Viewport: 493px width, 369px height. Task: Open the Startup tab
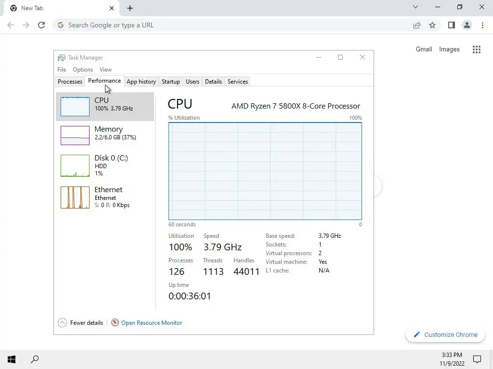point(171,82)
